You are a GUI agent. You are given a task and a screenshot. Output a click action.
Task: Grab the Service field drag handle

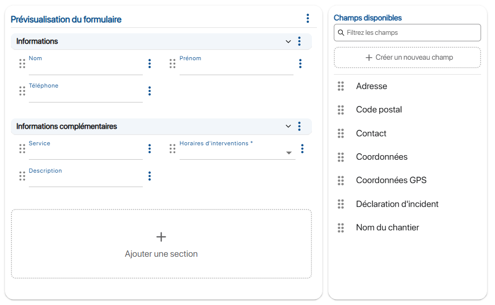coord(22,149)
